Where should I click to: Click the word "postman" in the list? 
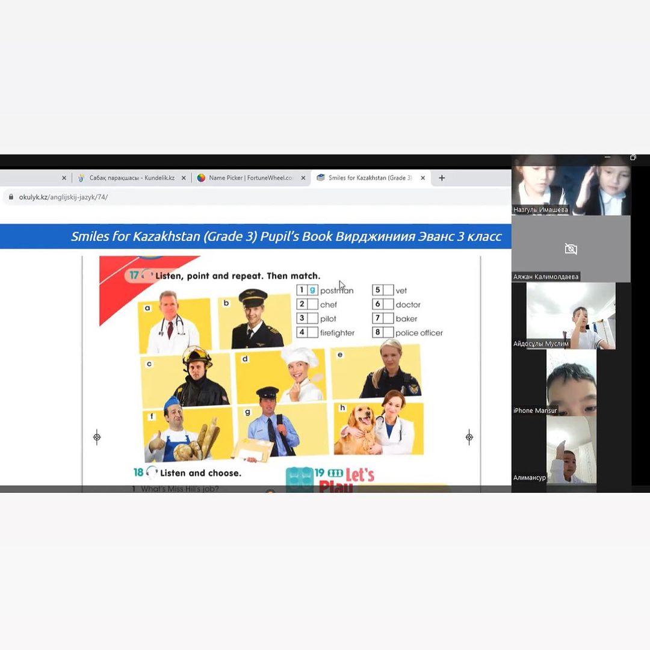(x=336, y=291)
